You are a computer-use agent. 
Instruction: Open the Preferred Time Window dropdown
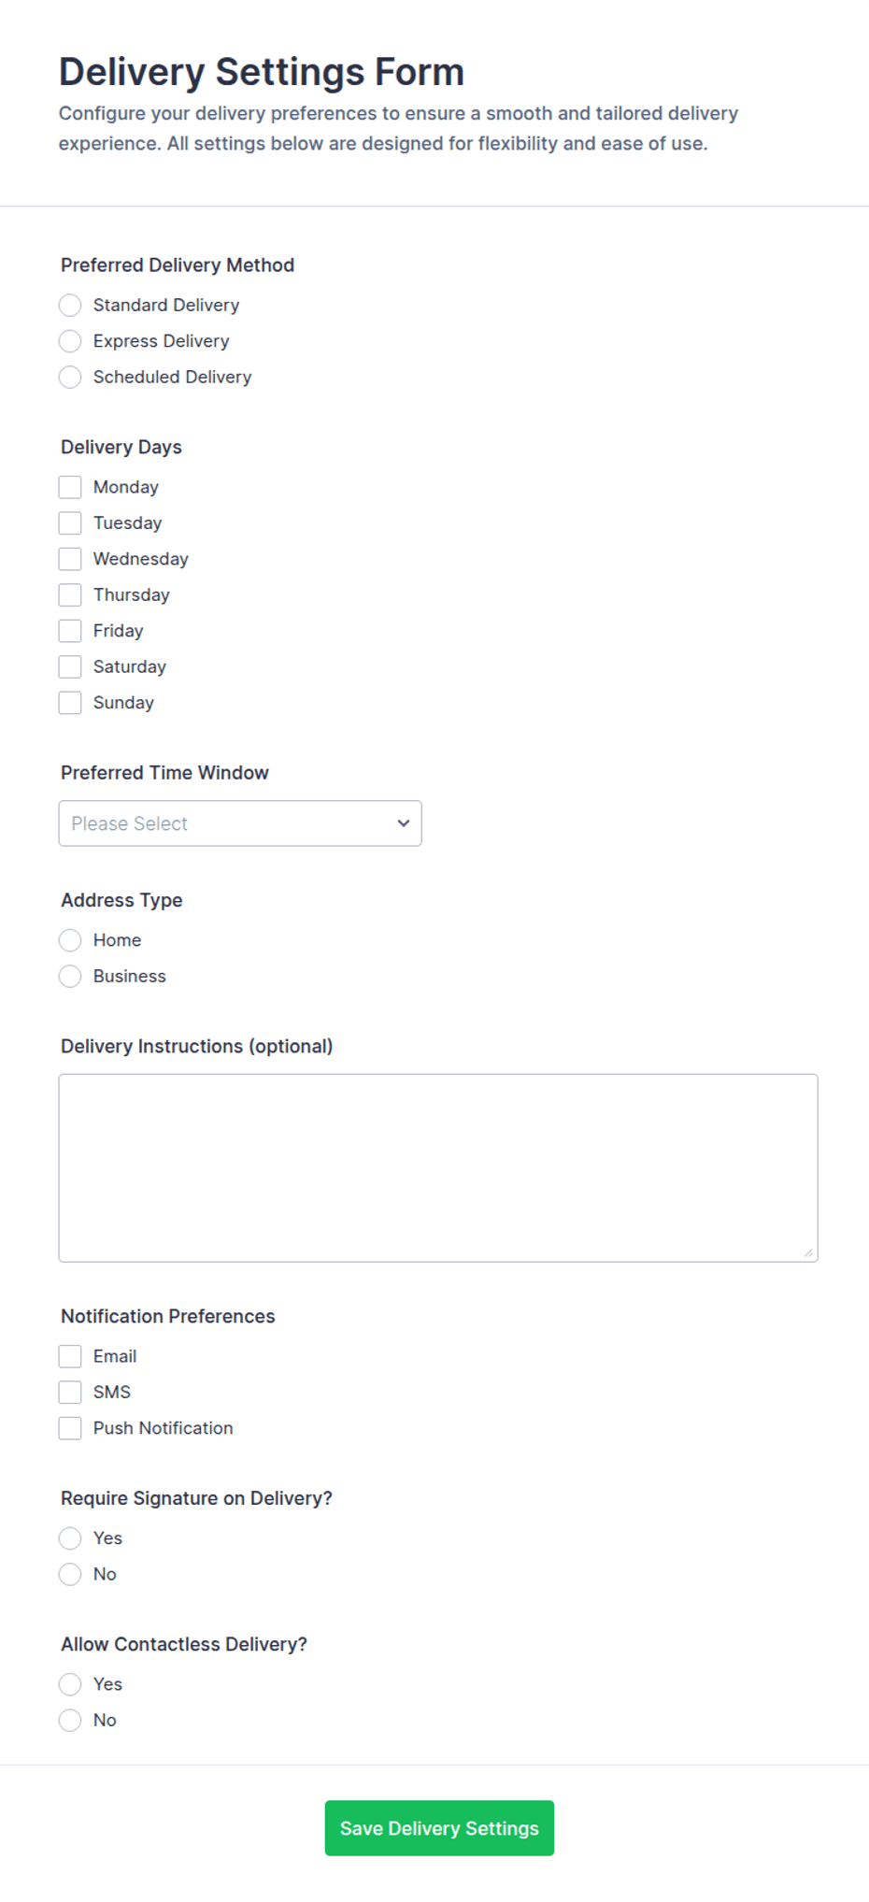[x=240, y=823]
